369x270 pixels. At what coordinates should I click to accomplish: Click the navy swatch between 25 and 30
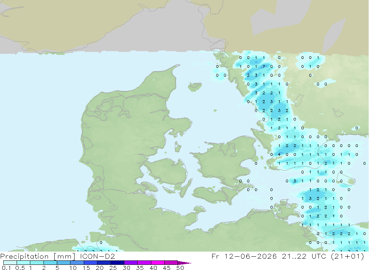coord(117,263)
